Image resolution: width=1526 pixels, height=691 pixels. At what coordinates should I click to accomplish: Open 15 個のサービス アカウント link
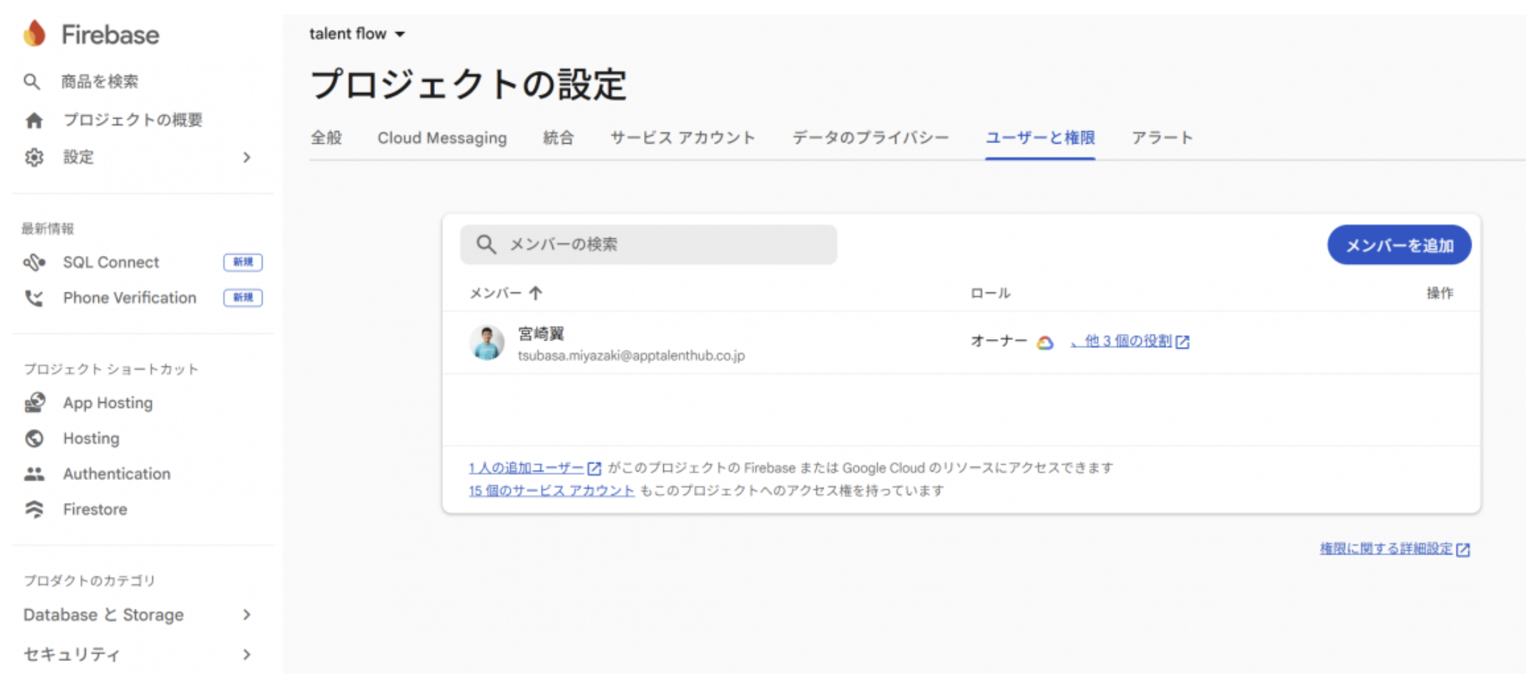coord(551,491)
